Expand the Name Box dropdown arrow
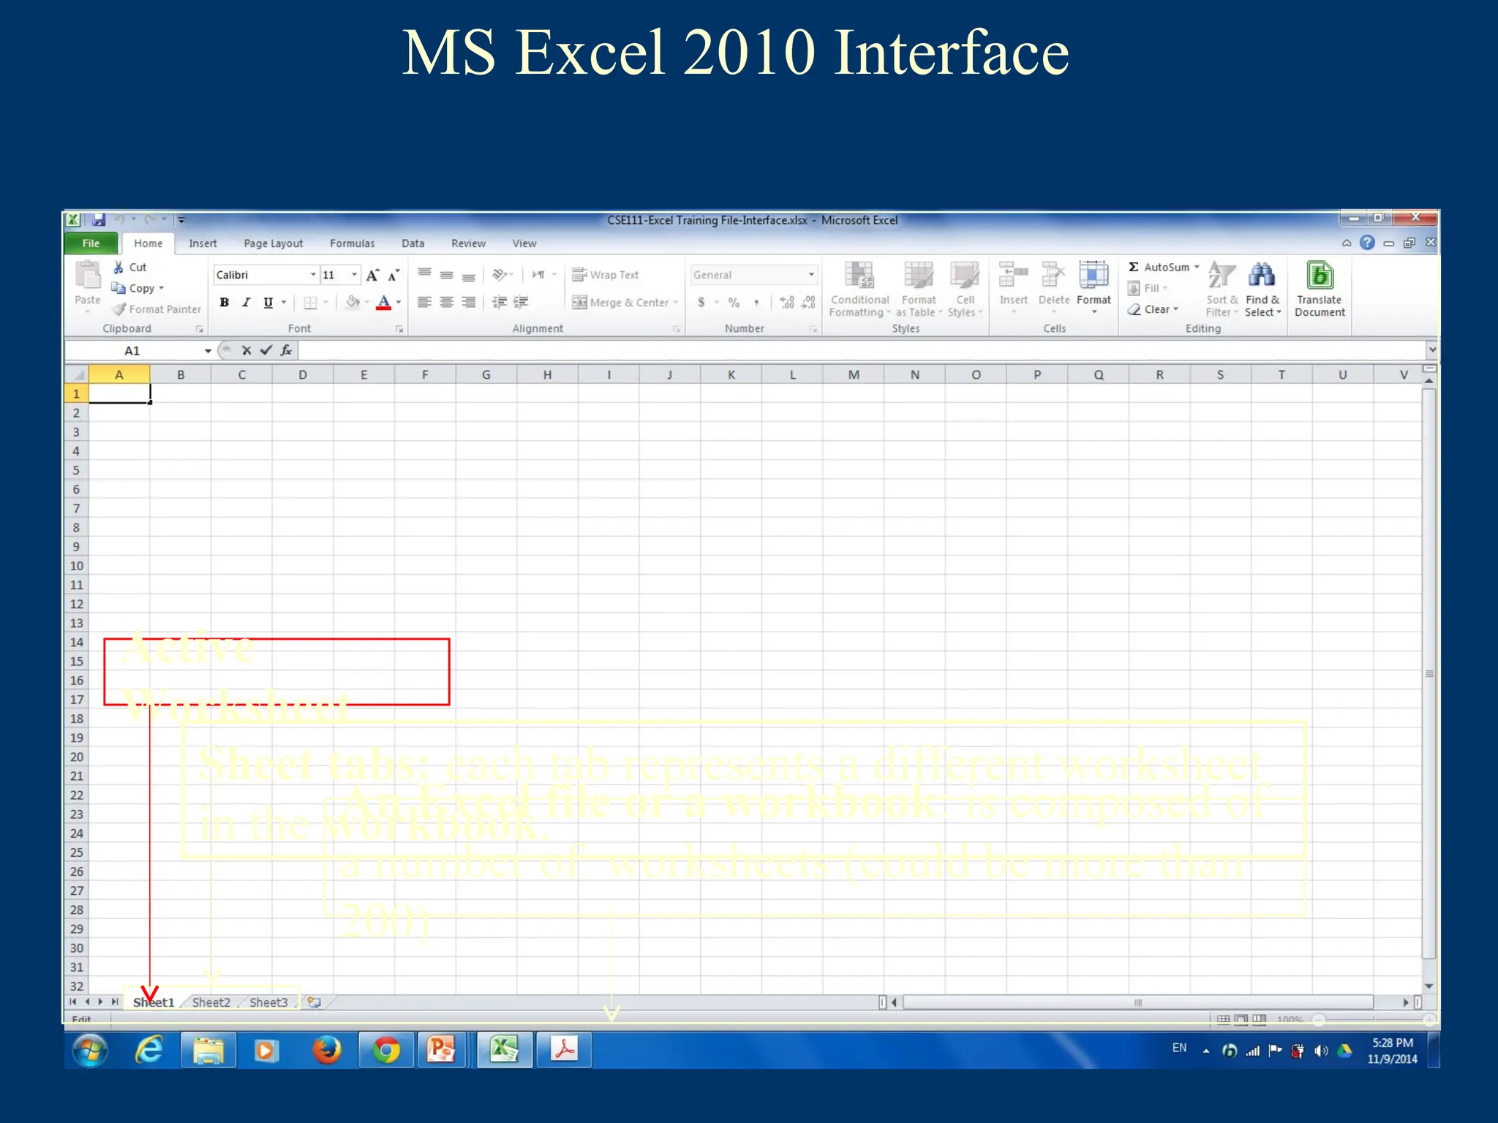1498x1123 pixels. pos(208,351)
